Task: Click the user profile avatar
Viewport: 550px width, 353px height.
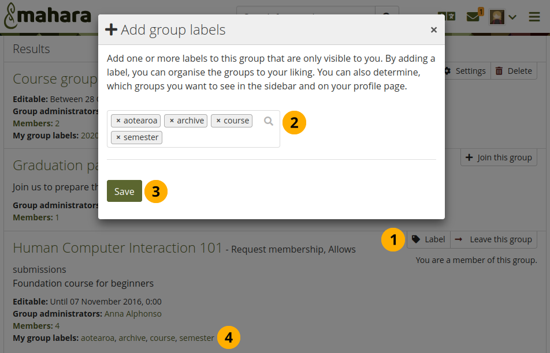Action: [497, 17]
